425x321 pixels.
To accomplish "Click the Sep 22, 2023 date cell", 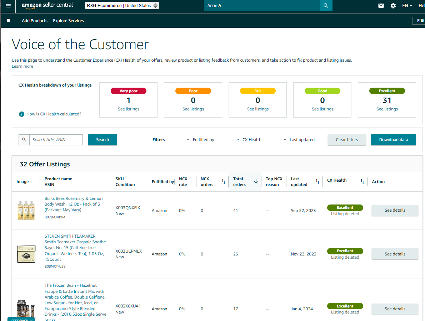I will click(303, 211).
